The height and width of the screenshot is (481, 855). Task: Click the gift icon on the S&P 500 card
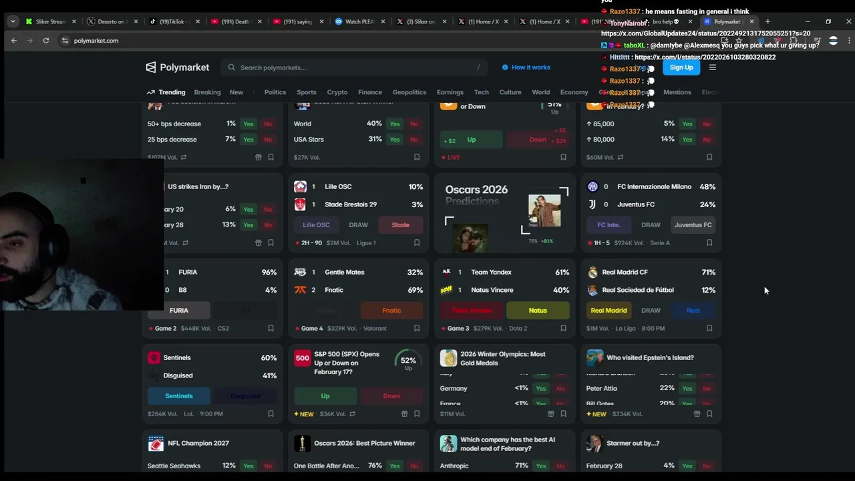[404, 414]
